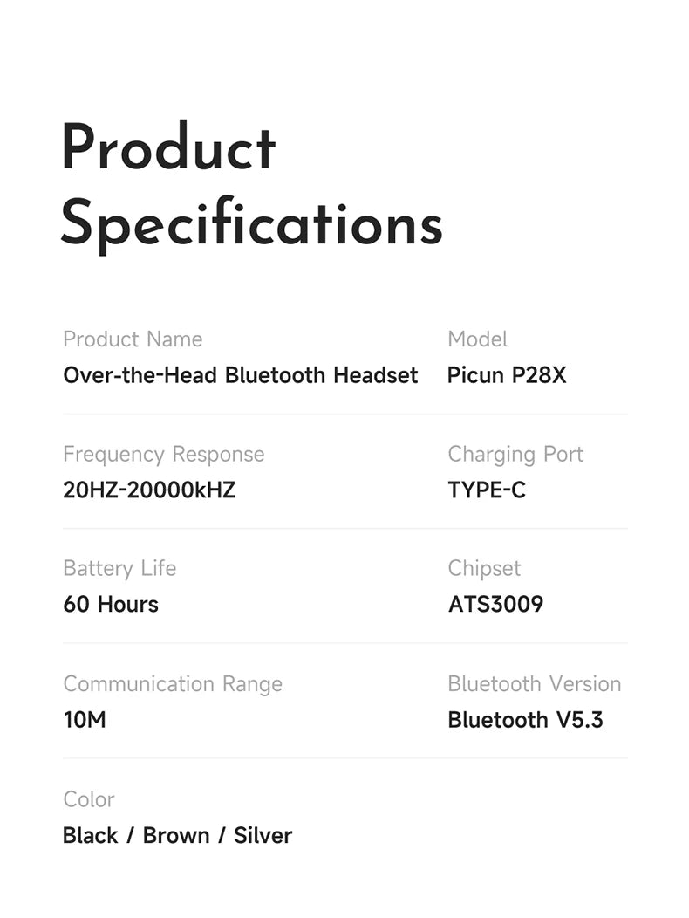Click the "Frequency Response" label
Screen dimensions: 689x918
point(163,455)
